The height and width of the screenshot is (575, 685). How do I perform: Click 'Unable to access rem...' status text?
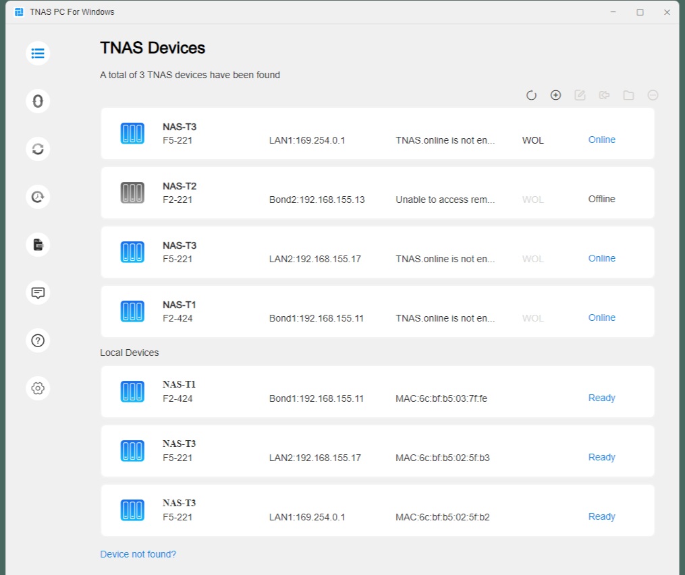point(445,200)
